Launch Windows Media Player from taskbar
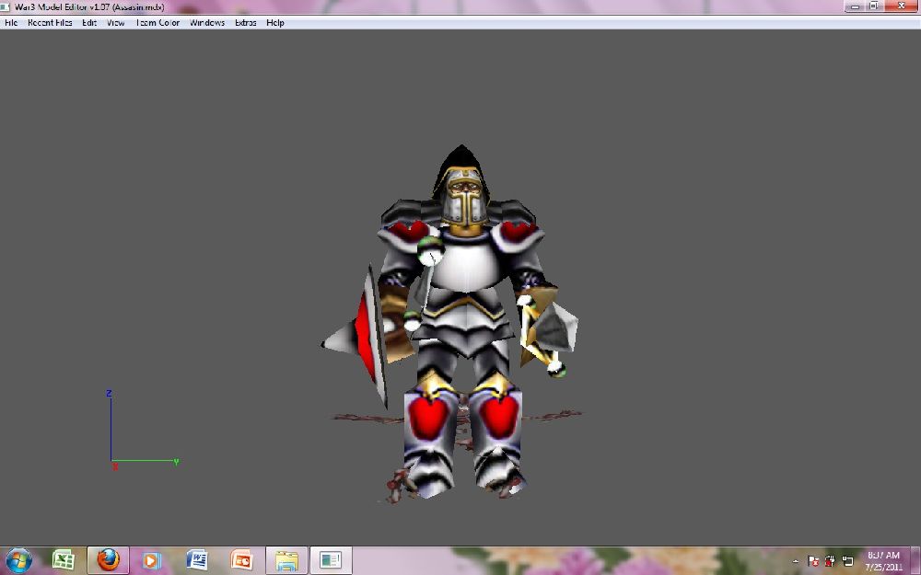 151,560
